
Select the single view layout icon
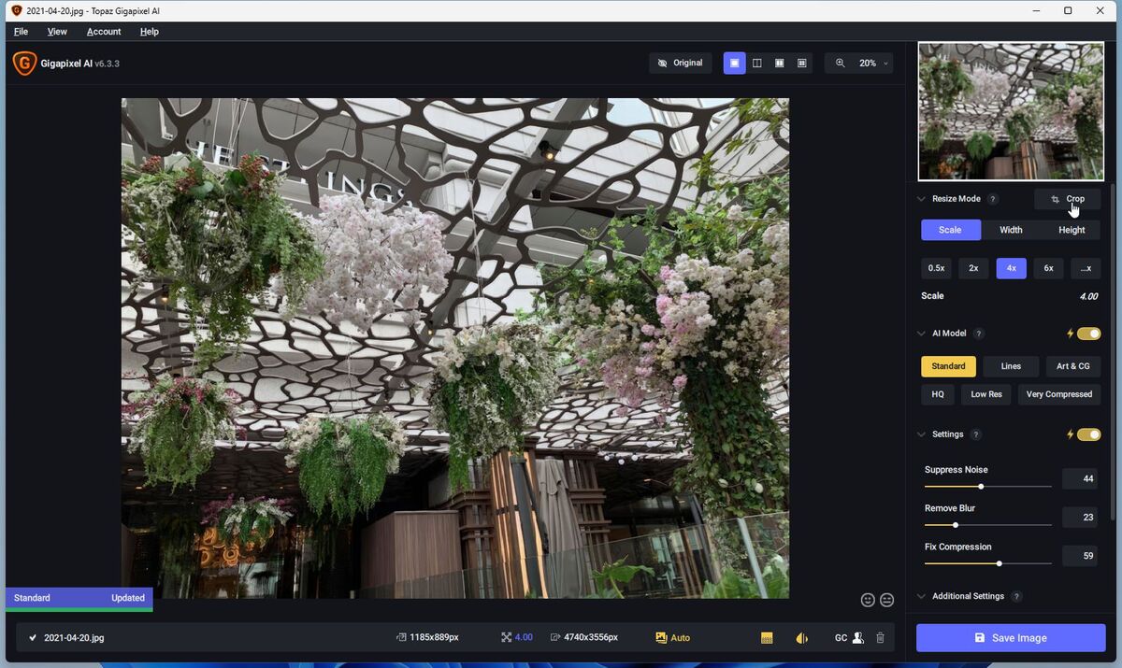(x=734, y=64)
